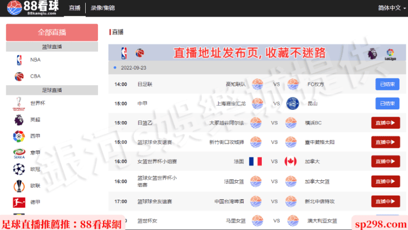Click the Canada flag in 16:00 match
The height and width of the screenshot is (230, 408).
tap(290, 161)
